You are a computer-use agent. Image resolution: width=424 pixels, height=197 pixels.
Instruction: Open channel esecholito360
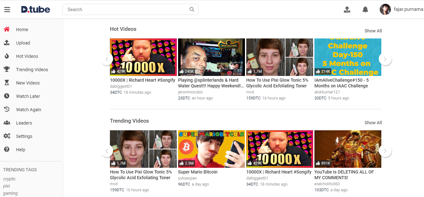point(327,184)
